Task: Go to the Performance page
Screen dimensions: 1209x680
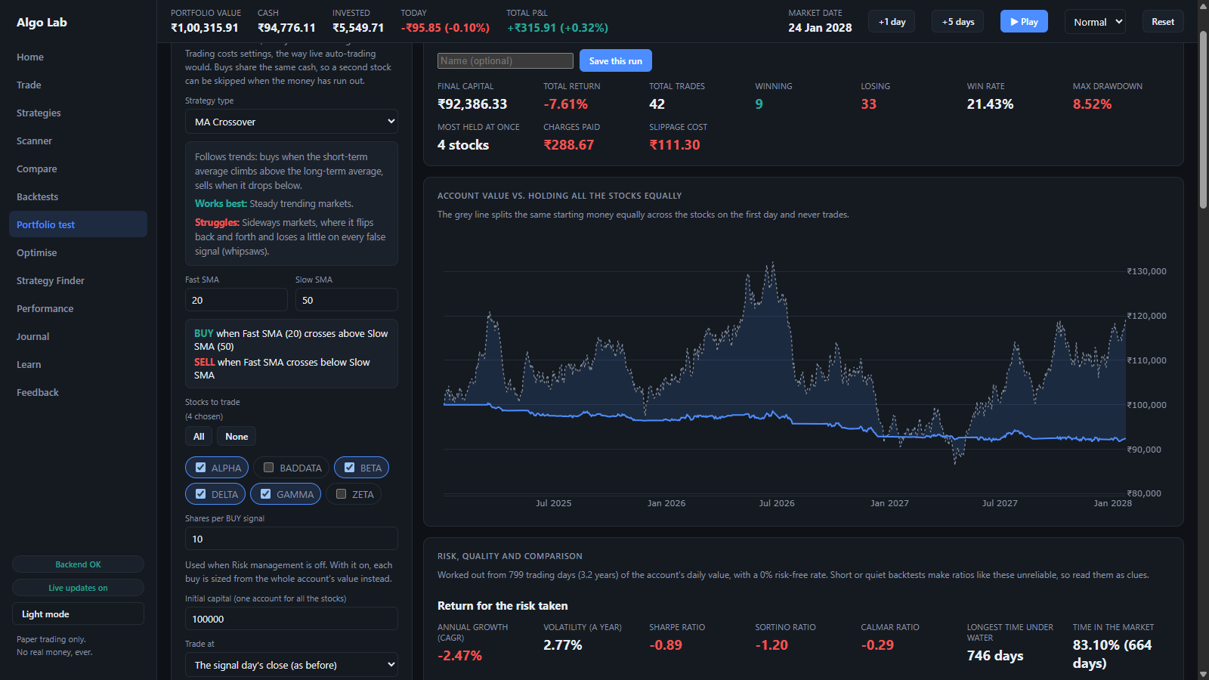Action: pyautogui.click(x=78, y=308)
